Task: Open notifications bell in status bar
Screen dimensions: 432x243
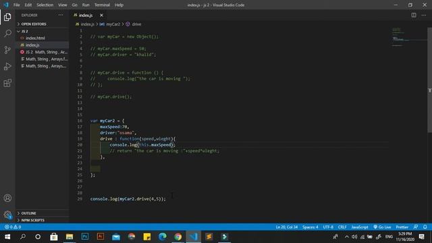Action: pyautogui.click(x=425, y=227)
